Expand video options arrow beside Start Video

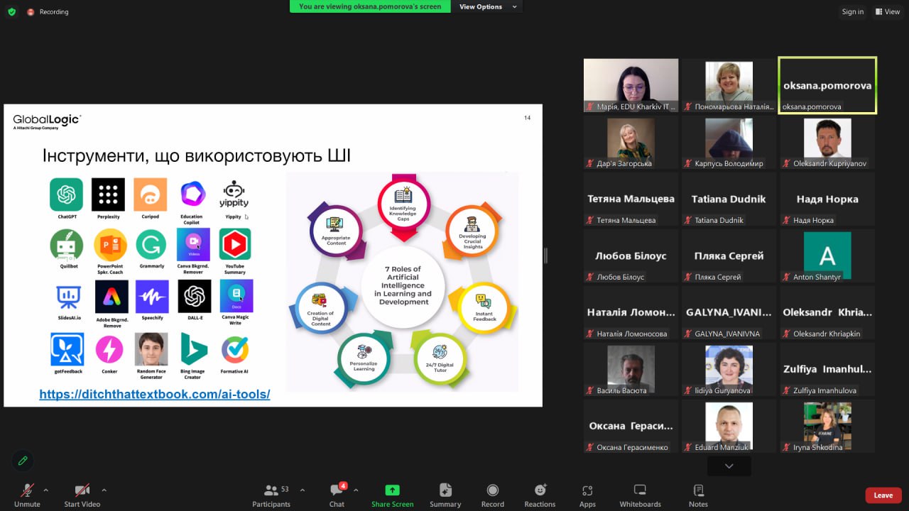104,490
